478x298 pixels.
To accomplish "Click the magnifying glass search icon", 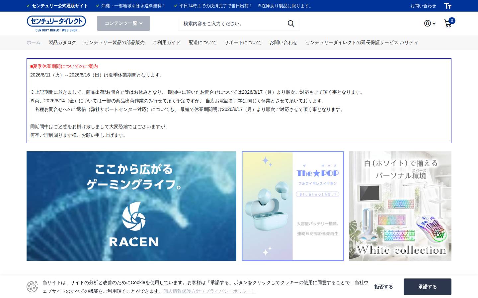I will 291,24.
